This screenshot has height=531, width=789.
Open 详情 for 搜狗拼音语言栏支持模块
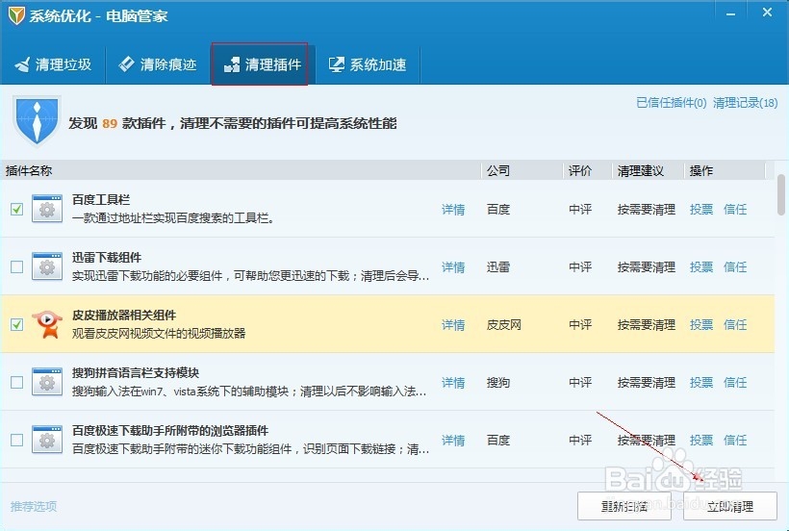pos(453,383)
